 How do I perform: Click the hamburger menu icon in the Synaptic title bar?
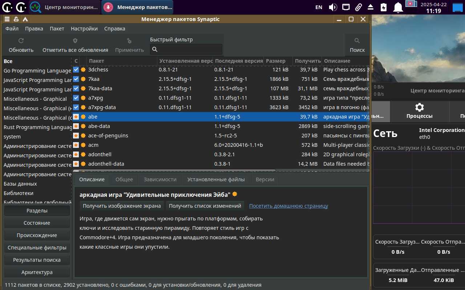(x=7, y=19)
